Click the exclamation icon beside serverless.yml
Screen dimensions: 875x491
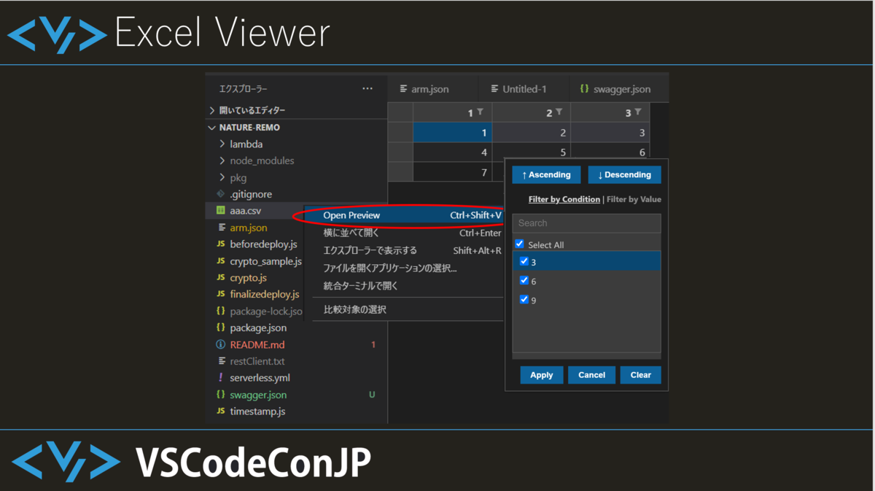point(221,378)
